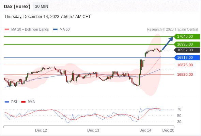Click the Dec 20 date axis label
201x136 pixels.
pos(168,130)
